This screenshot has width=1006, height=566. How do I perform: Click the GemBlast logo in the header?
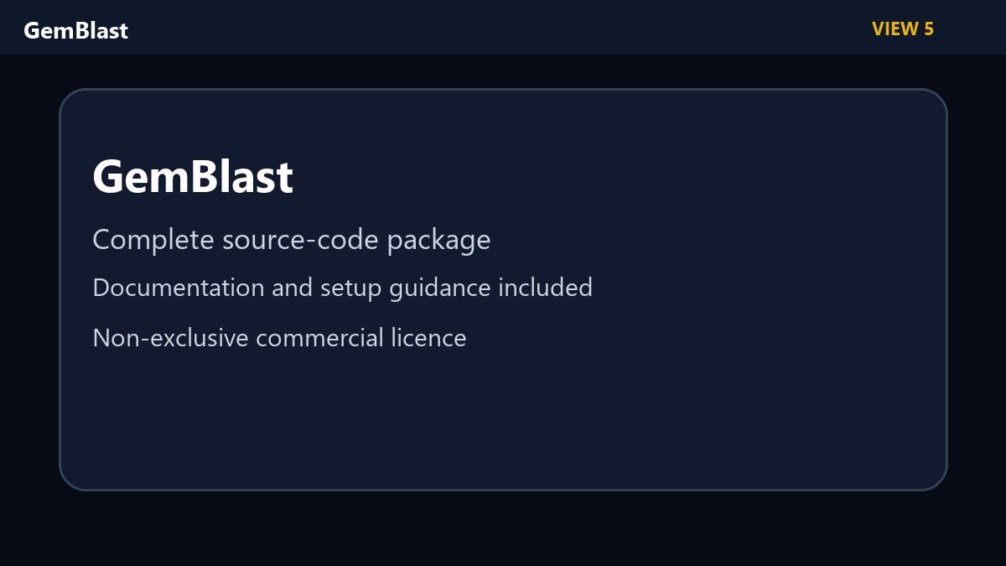pyautogui.click(x=75, y=30)
